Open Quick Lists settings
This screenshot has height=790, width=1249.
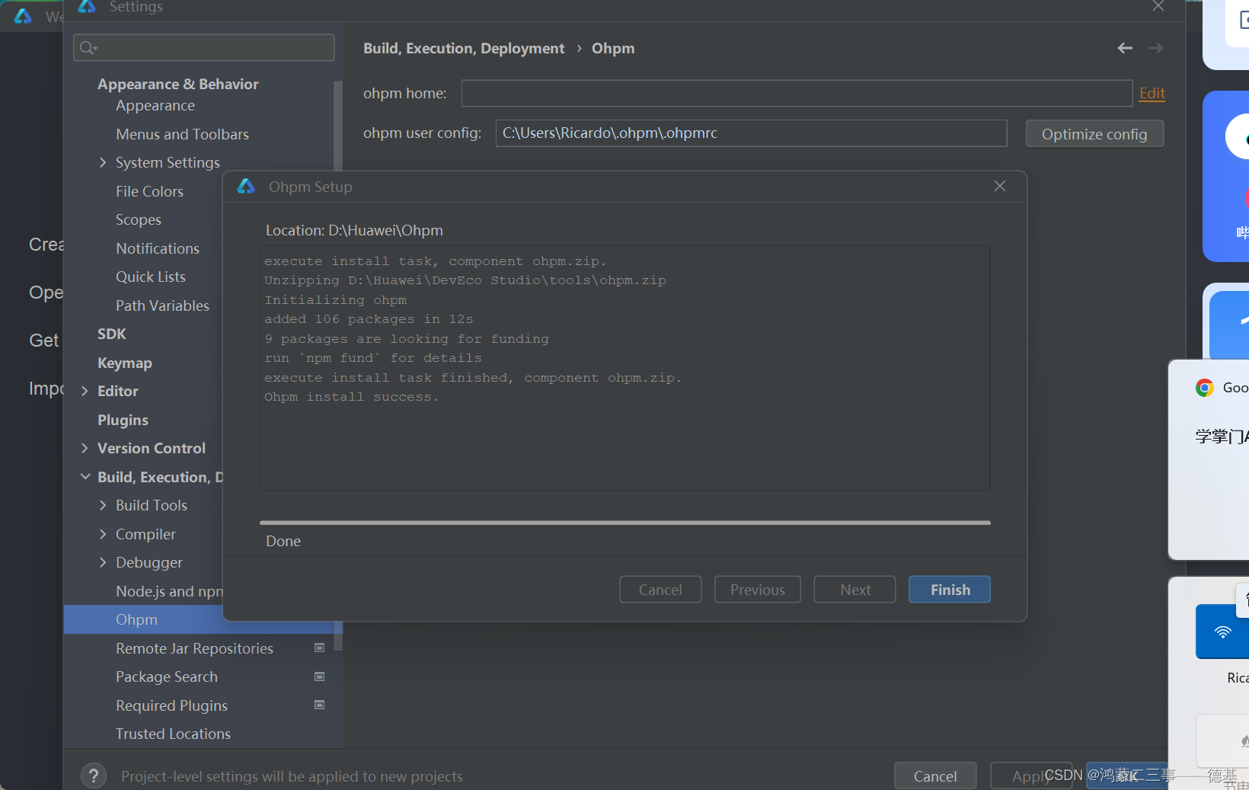[151, 277]
